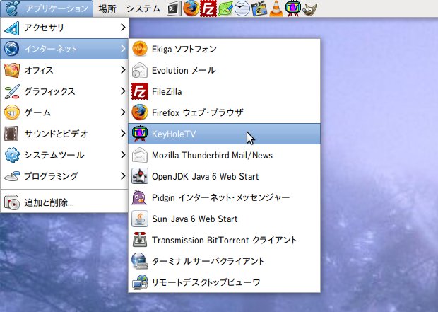The height and width of the screenshot is (312, 438).
Task: Start FileZilla from the top panel launcher
Action: click(208, 8)
